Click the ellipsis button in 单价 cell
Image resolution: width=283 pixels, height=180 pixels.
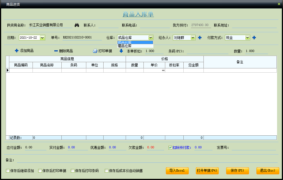(163, 70)
